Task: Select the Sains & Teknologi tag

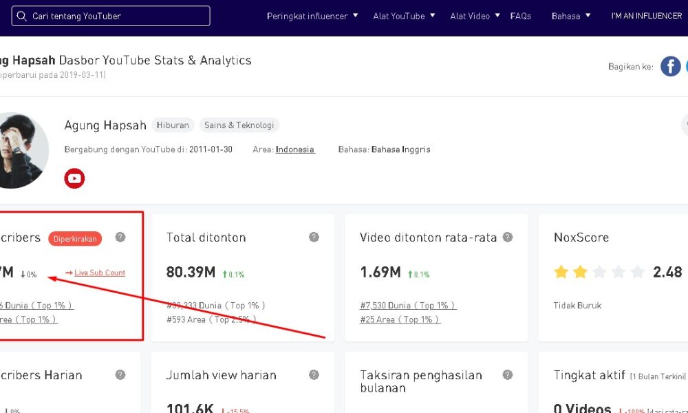Action: pyautogui.click(x=239, y=125)
